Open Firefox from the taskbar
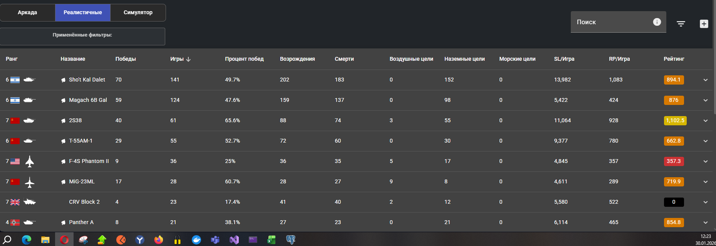Screen dimensions: 716x246 tap(158, 240)
